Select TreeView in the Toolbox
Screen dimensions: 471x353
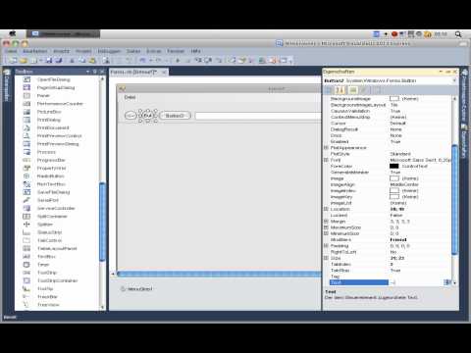coord(48,305)
